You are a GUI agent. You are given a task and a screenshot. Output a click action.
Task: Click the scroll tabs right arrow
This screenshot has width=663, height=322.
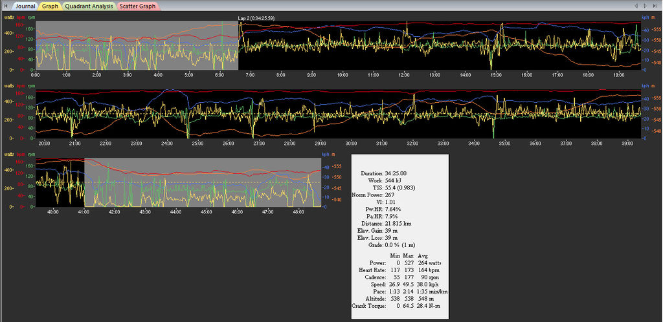[x=646, y=6]
